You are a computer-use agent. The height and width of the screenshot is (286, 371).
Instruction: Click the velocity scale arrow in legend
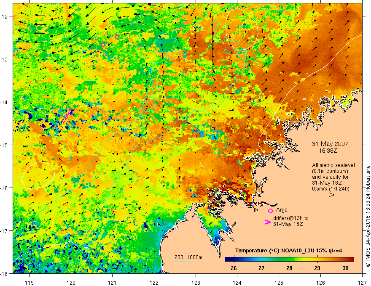pyautogui.click(x=326, y=195)
